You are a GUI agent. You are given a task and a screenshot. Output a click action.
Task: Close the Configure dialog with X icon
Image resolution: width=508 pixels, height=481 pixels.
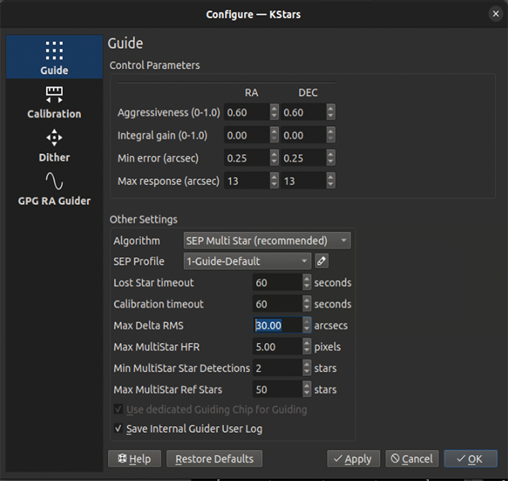coord(496,14)
